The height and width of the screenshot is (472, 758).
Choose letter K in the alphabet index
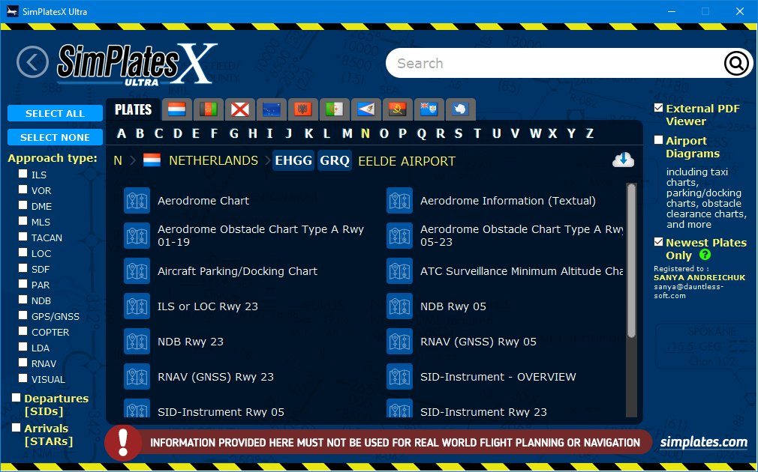click(x=308, y=133)
